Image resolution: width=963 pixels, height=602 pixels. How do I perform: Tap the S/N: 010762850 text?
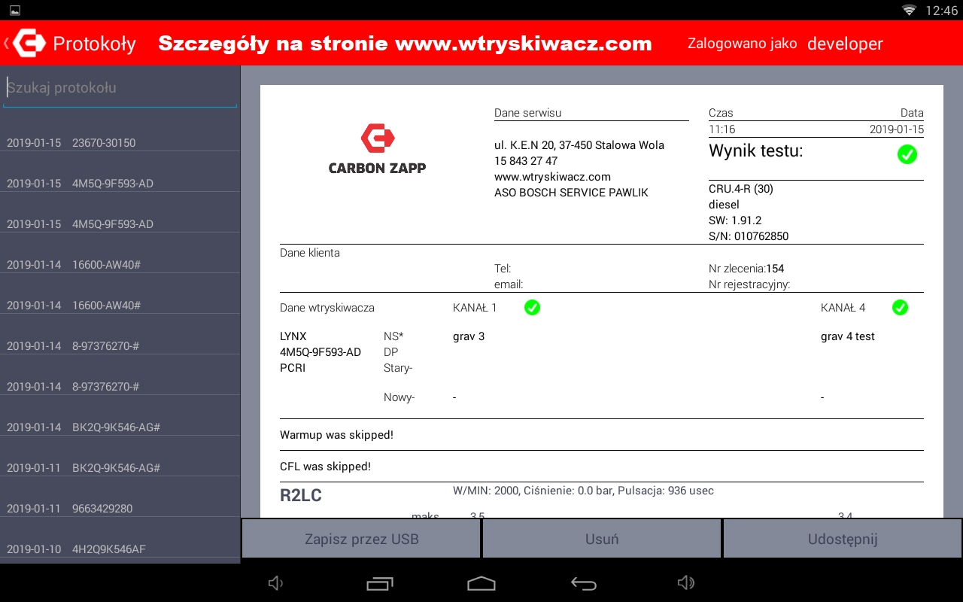(749, 236)
